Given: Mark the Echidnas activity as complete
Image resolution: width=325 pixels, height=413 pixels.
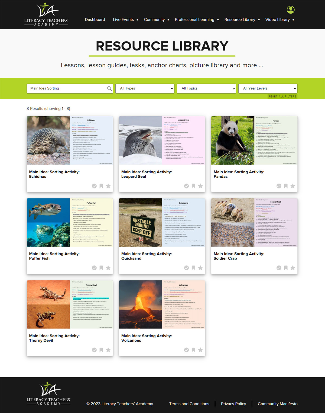Looking at the screenshot, I should point(94,186).
